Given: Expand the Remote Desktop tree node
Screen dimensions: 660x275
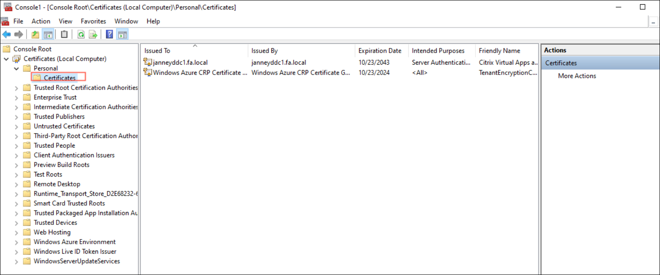Looking at the screenshot, I should pos(16,184).
